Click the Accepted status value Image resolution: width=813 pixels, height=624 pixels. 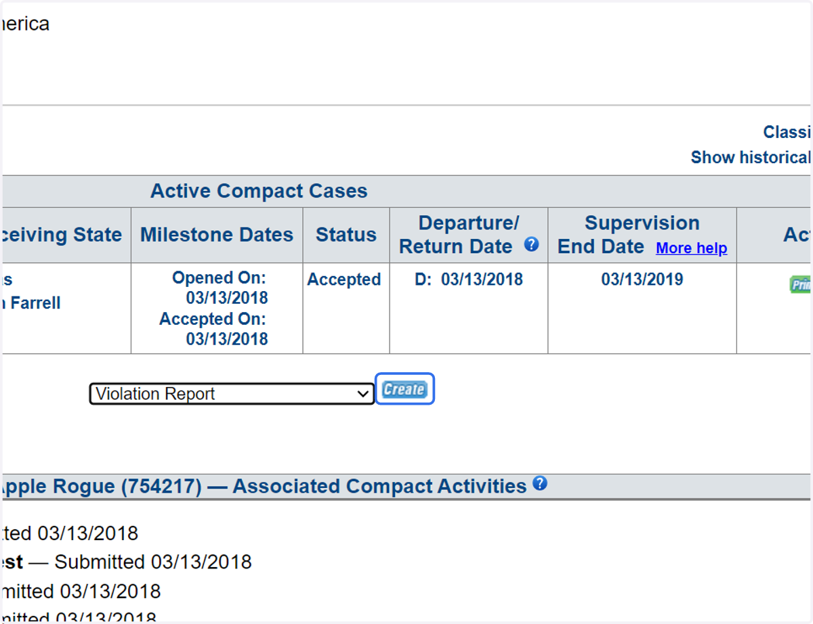click(344, 280)
